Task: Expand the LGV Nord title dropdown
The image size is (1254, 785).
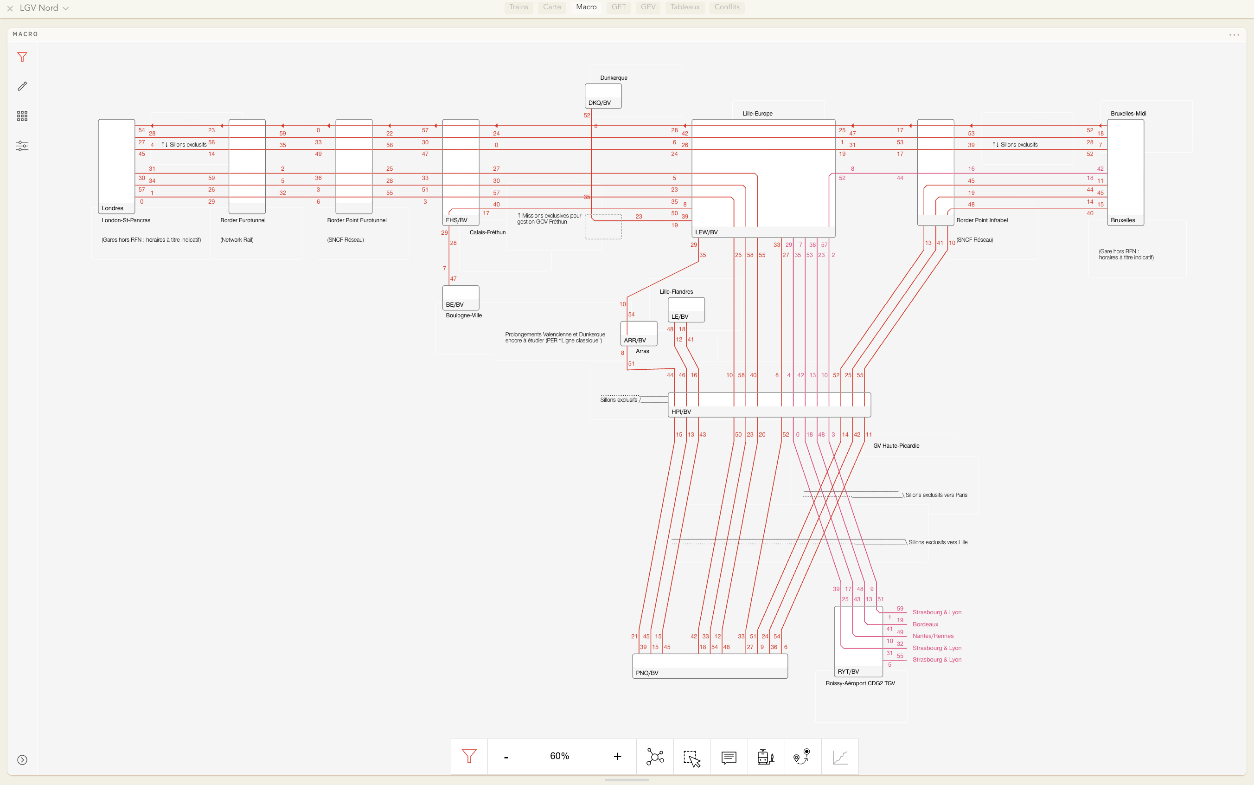Action: [65, 8]
